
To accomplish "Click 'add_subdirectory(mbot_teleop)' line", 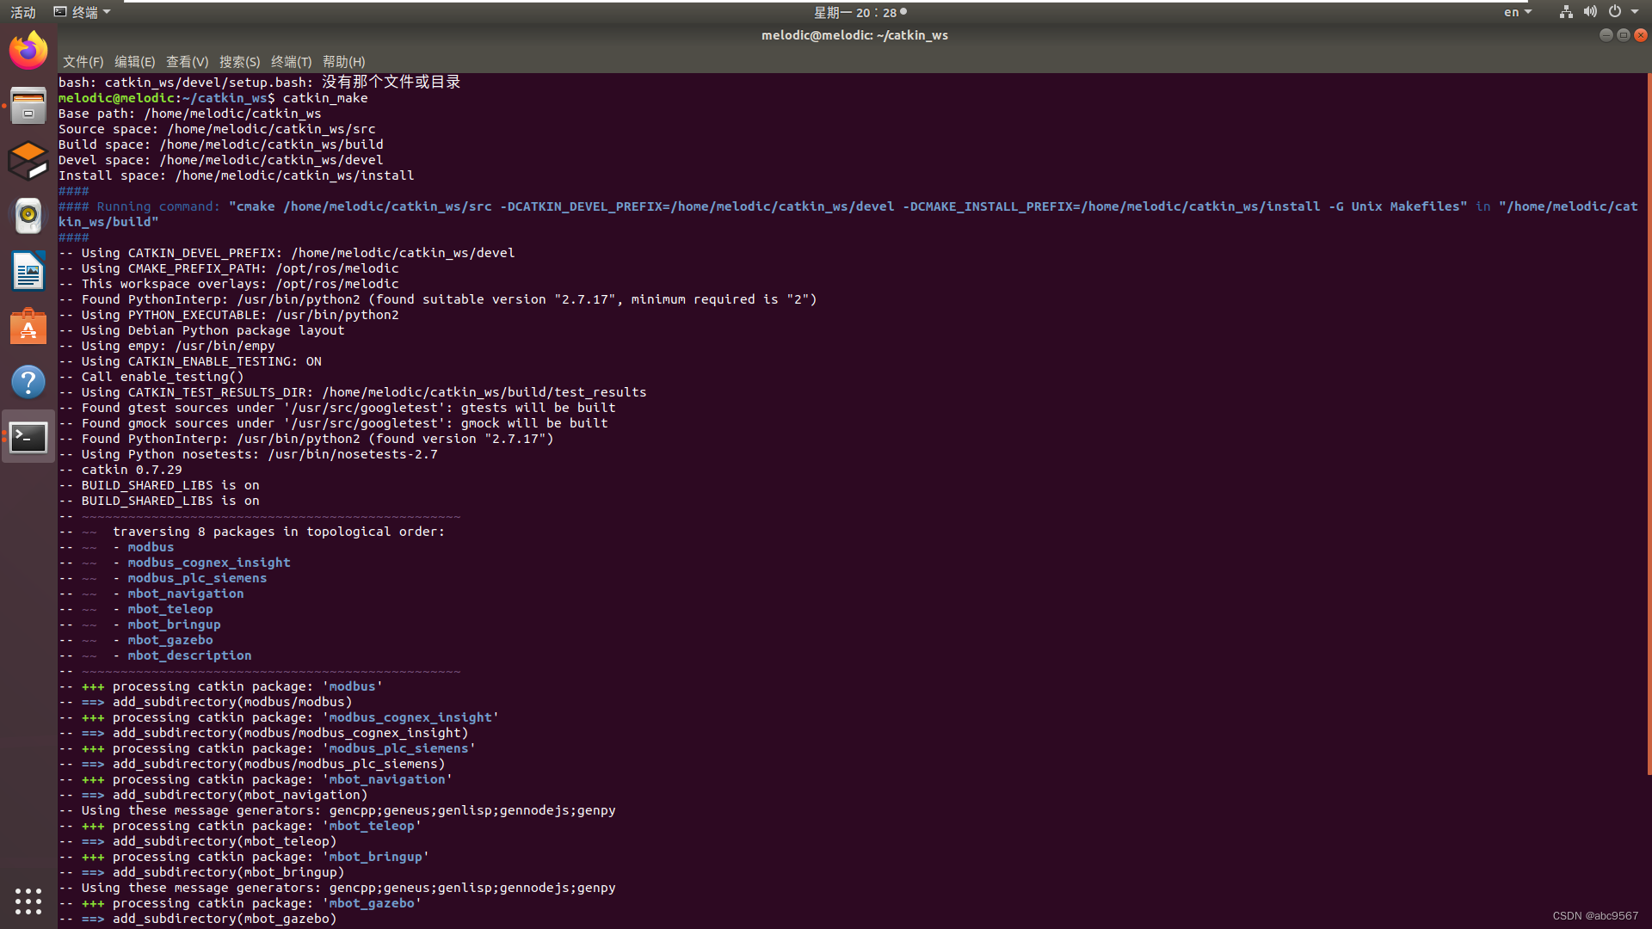I will (x=198, y=841).
